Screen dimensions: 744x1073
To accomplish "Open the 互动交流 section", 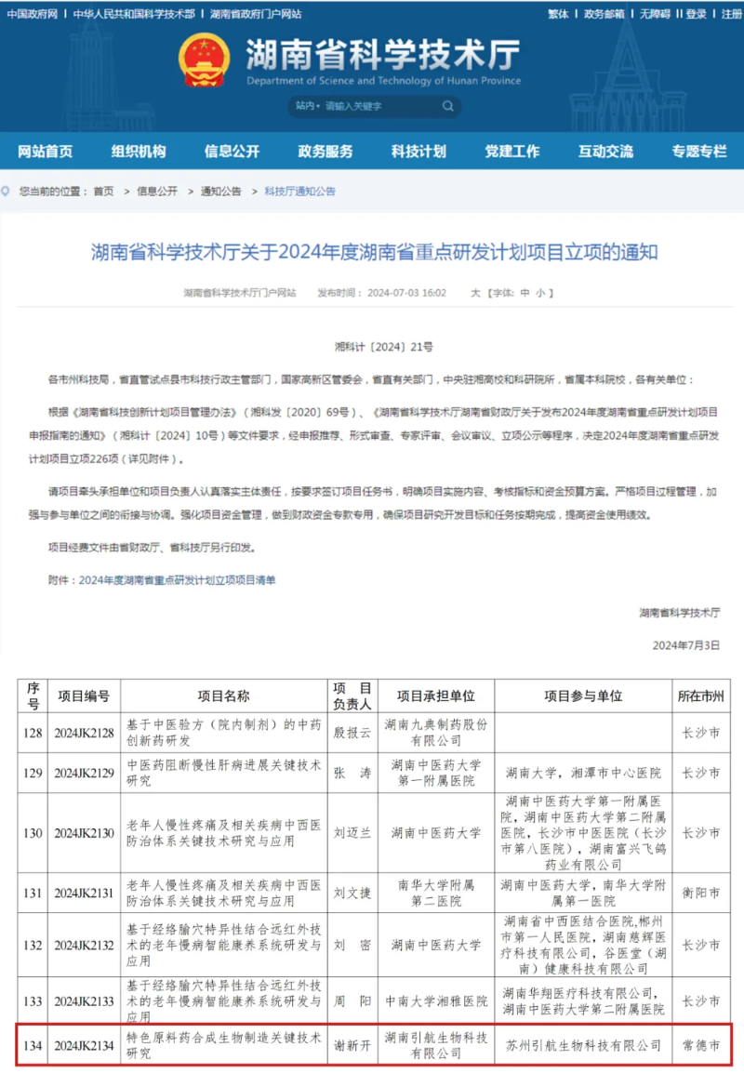I will [606, 151].
